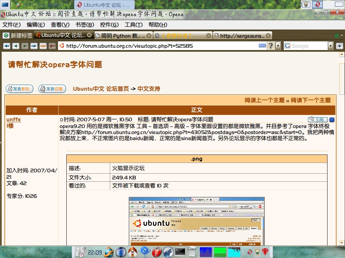
Task: Close the http://sergeaura tab
Action: (268, 36)
